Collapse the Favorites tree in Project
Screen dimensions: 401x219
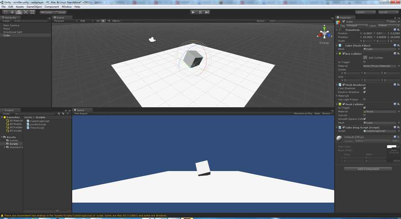coord(2,117)
